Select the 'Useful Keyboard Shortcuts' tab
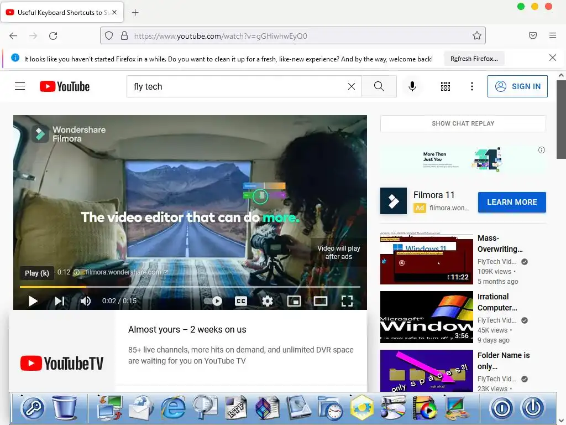The height and width of the screenshot is (425, 566). pyautogui.click(x=62, y=12)
